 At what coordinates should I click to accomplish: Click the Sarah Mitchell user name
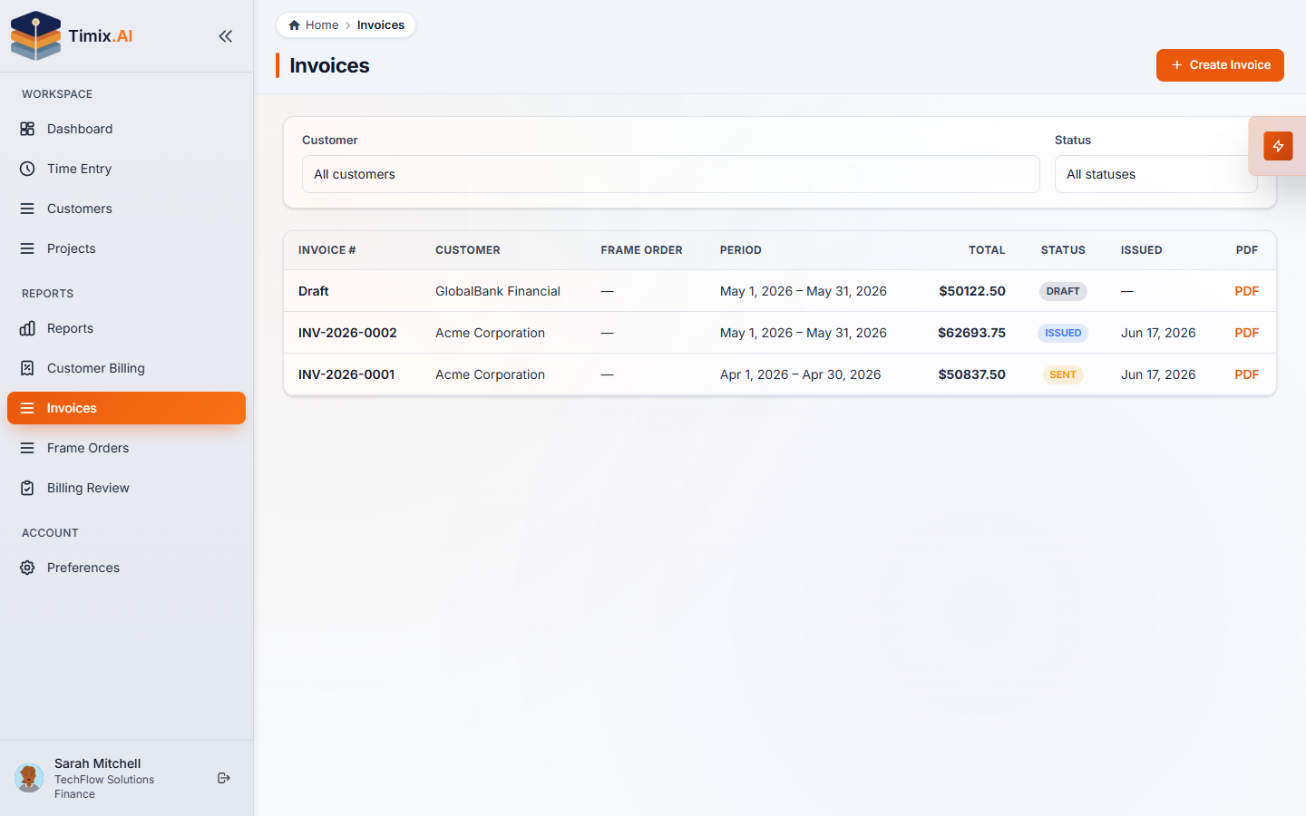pyautogui.click(x=98, y=763)
